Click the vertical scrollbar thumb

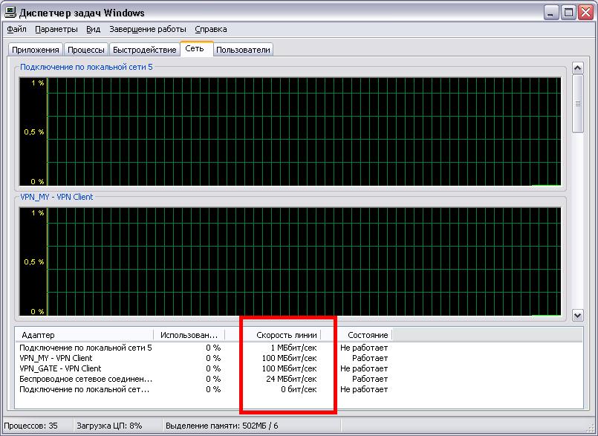[x=578, y=104]
